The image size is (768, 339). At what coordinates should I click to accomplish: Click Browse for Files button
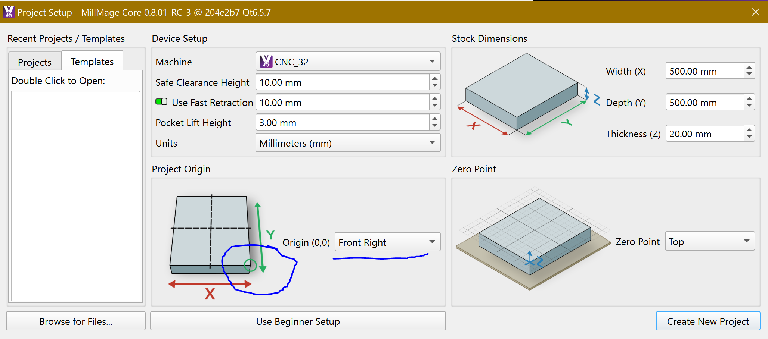click(x=76, y=321)
